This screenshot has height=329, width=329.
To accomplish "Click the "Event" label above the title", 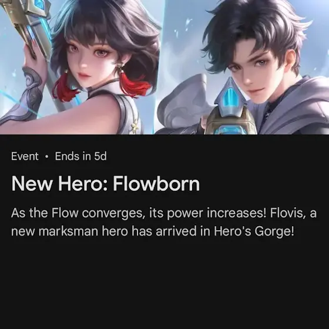I will tap(25, 156).
